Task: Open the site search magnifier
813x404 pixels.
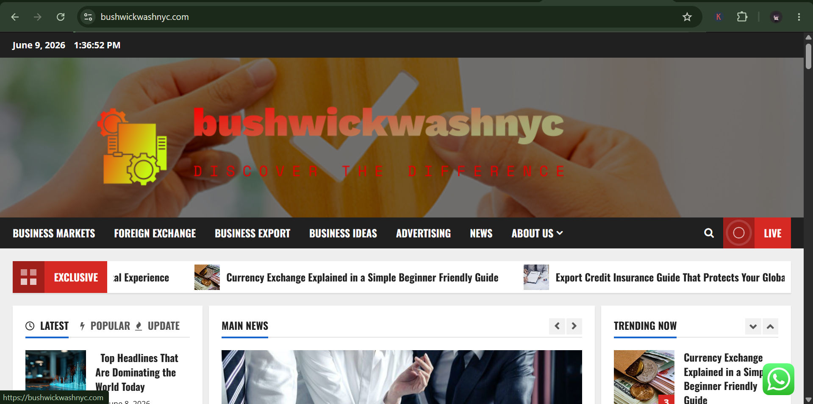Action: [709, 233]
